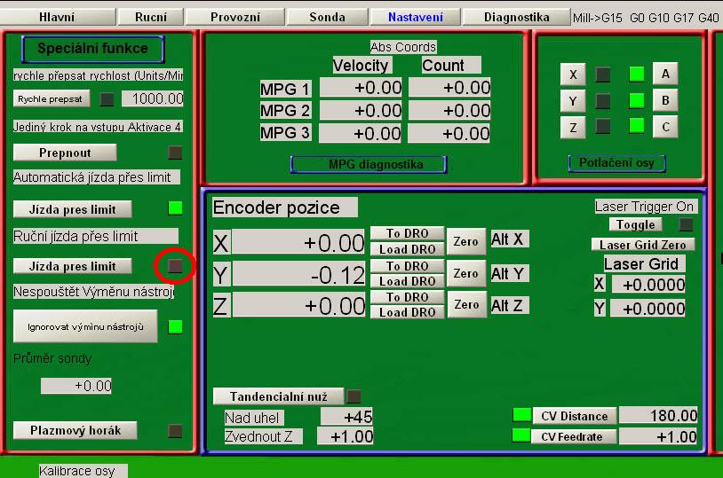The width and height of the screenshot is (723, 478).
Task: Click Load DRO for the Y axis
Action: pos(406,281)
